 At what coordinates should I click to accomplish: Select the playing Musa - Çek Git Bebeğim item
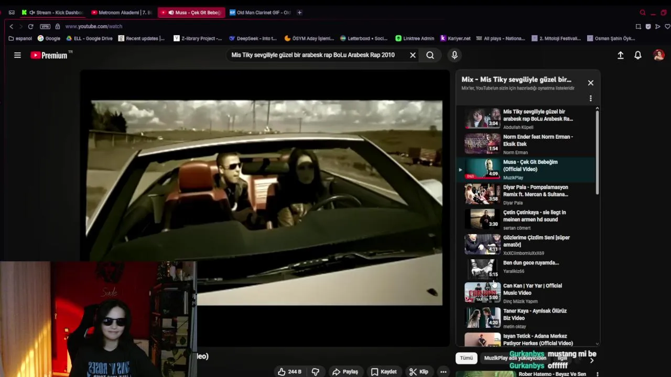pos(526,169)
